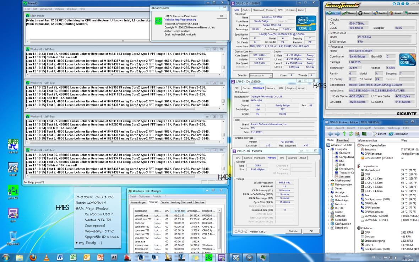419x262 pixels.
Task: Open Smart tab in EasyTune6
Action: click(396, 13)
